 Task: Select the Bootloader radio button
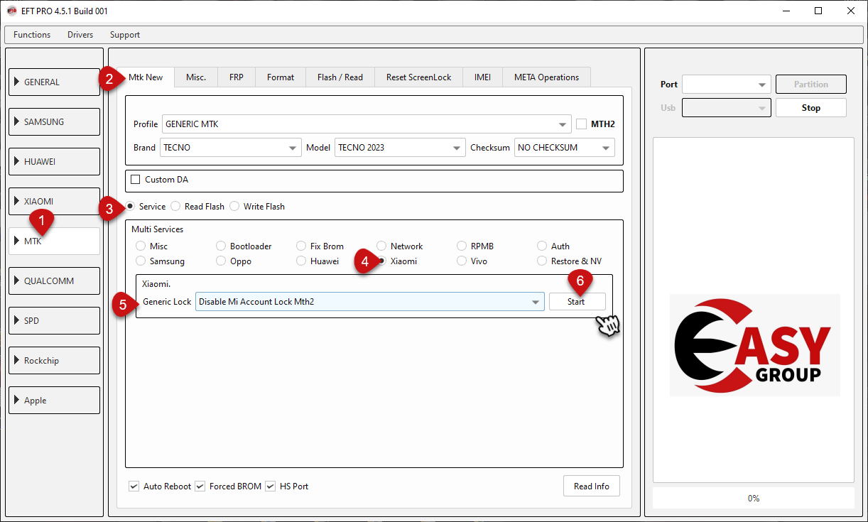[221, 246]
